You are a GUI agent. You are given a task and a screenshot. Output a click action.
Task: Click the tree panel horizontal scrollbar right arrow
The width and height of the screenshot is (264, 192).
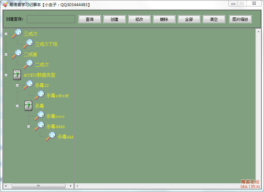coord(71,186)
